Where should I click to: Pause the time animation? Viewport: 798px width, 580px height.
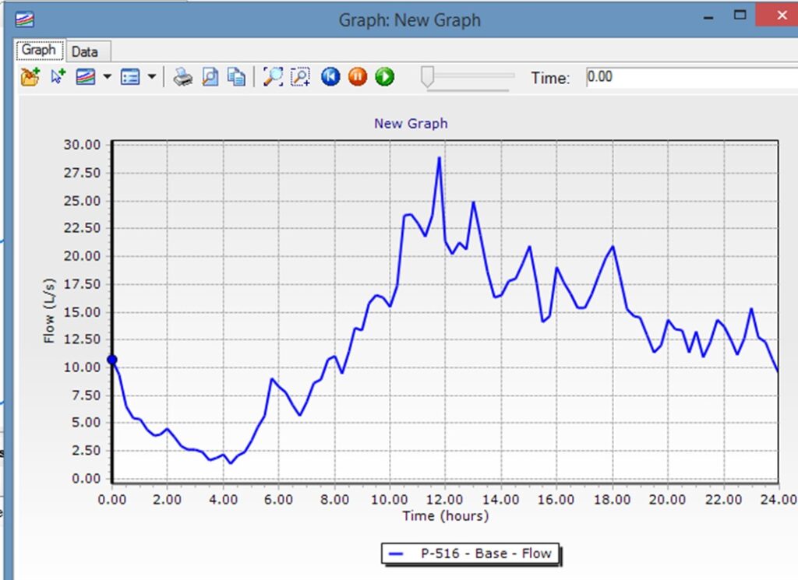pyautogui.click(x=357, y=77)
